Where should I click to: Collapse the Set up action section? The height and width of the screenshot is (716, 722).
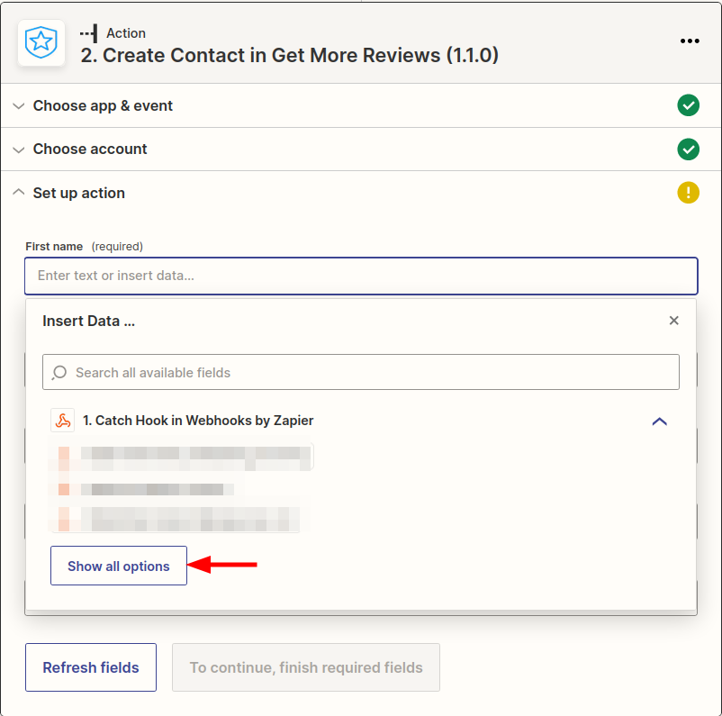point(79,193)
